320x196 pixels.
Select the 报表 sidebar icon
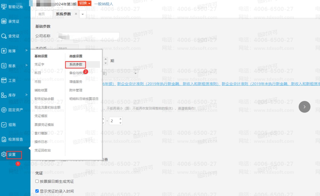click(4, 66)
